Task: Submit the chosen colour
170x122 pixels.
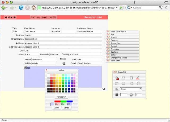Action: pos(57,108)
